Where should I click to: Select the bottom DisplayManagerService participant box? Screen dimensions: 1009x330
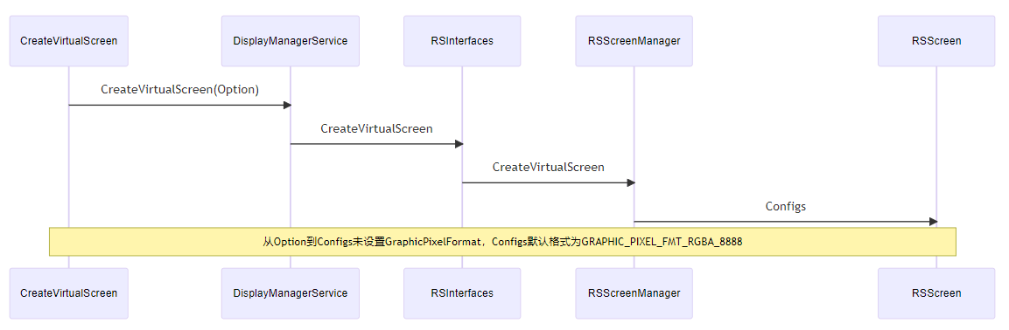[291, 293]
